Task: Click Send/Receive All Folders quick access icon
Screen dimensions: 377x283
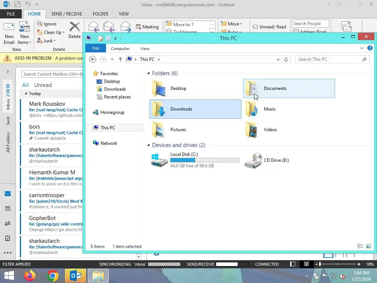Action: click(17, 4)
